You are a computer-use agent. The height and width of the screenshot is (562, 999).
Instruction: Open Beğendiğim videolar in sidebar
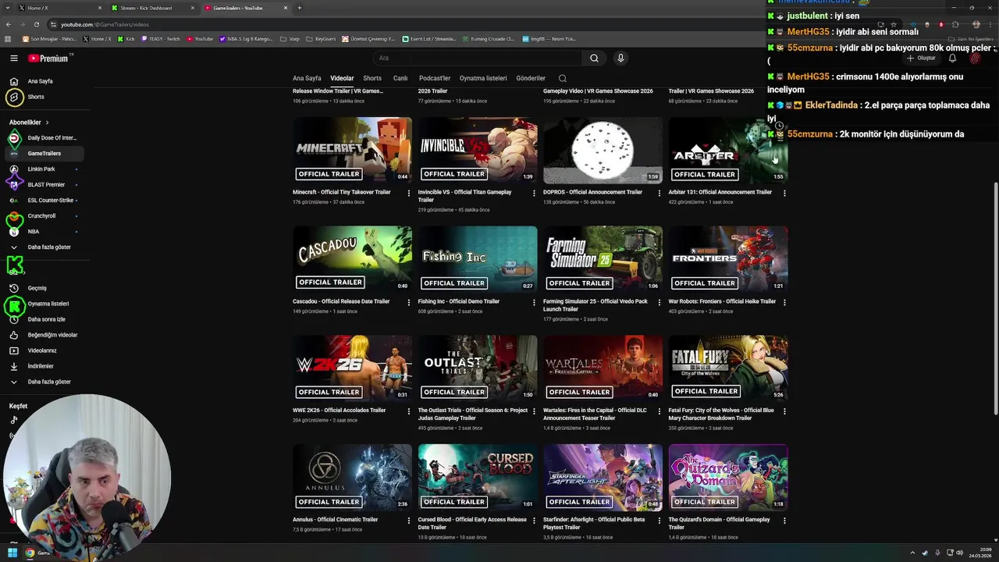[x=44, y=335]
